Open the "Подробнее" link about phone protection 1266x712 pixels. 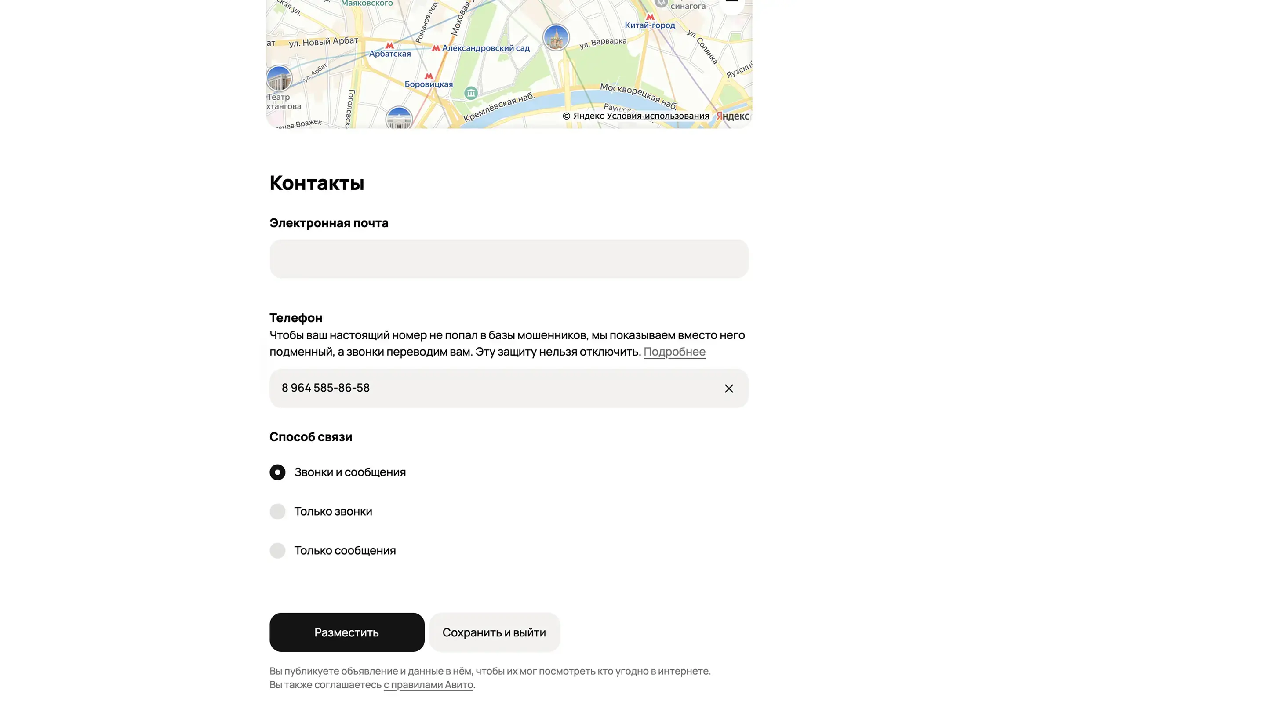pyautogui.click(x=674, y=352)
